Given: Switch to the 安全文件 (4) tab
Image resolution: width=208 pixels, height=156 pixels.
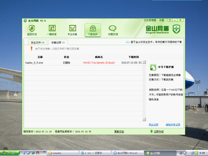Looking at the screenshot, I should pos(38,42).
